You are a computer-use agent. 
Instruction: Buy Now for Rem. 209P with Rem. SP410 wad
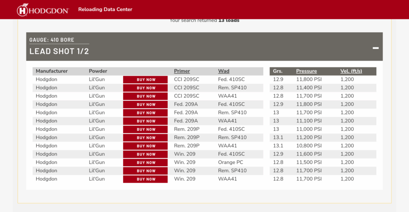coord(145,138)
